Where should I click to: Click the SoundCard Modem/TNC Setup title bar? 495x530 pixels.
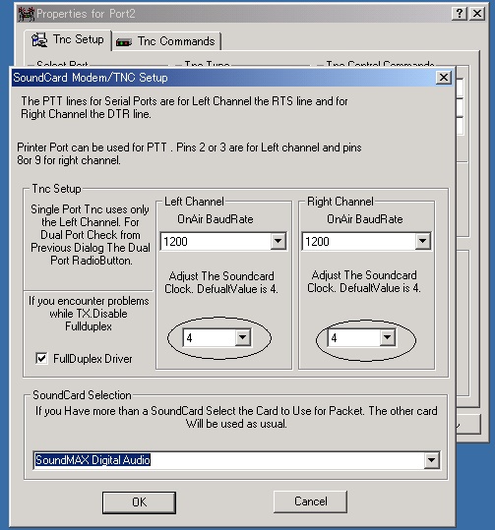(223, 78)
